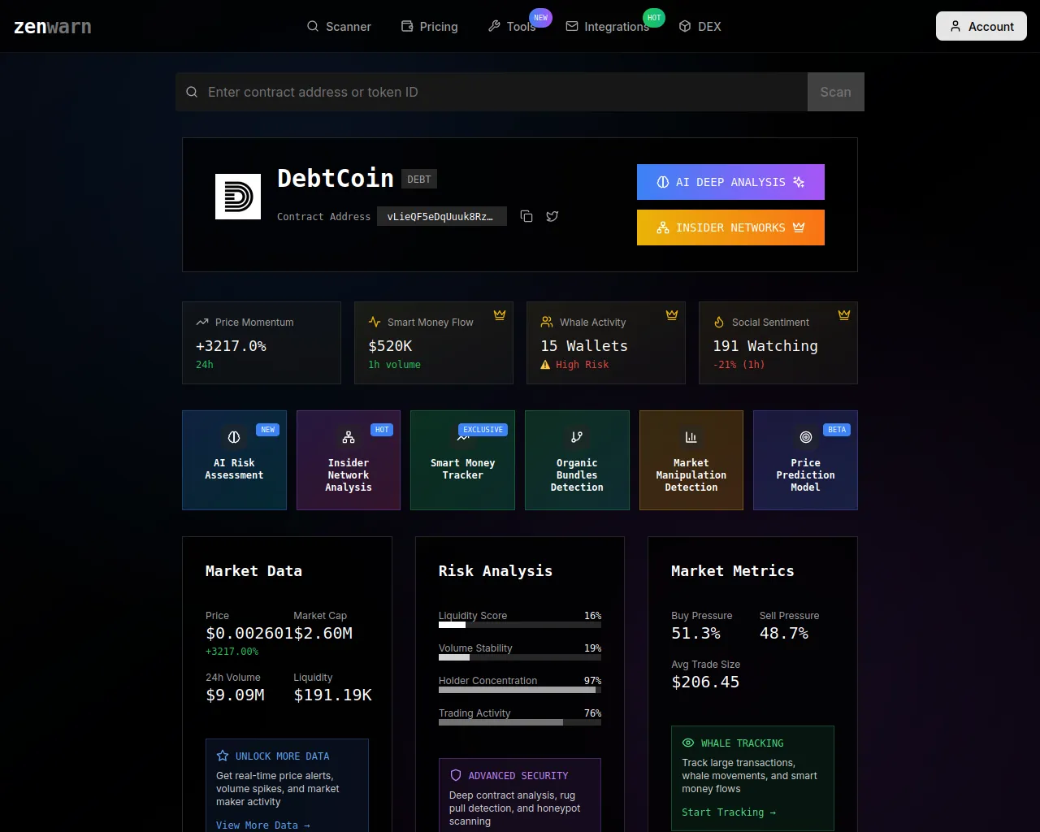Click the Holder Concentration progress bar
The height and width of the screenshot is (832, 1040).
pos(520,690)
